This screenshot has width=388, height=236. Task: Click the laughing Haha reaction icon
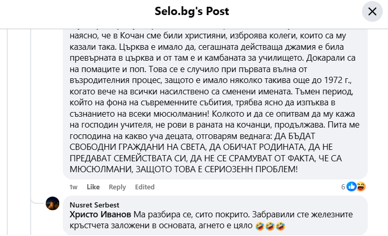(x=361, y=187)
